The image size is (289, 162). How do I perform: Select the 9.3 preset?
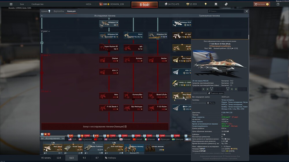[84, 158]
